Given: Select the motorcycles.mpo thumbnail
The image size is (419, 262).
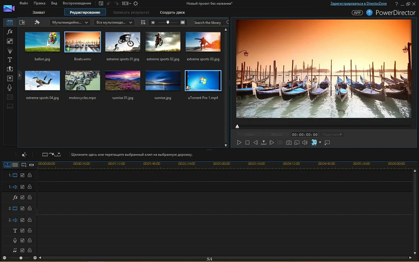Looking at the screenshot, I should 83,81.
